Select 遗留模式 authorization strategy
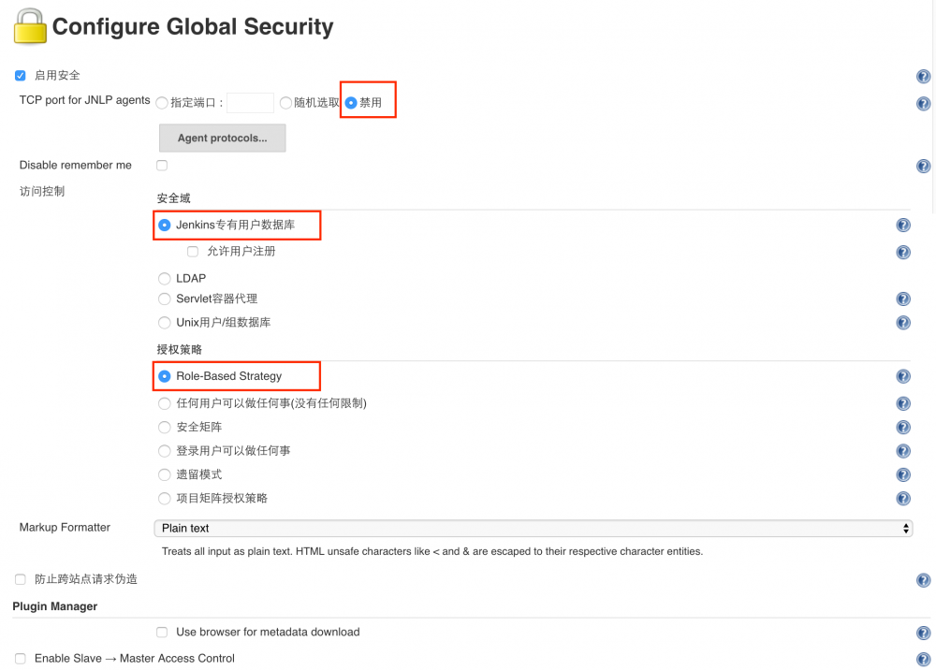Image resolution: width=936 pixels, height=670 pixels. tap(164, 473)
